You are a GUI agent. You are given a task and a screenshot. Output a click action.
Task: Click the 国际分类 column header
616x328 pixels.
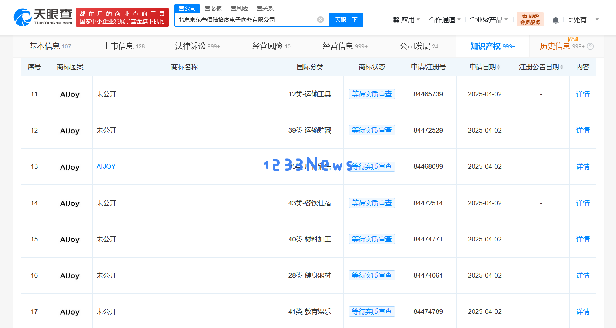coord(310,67)
